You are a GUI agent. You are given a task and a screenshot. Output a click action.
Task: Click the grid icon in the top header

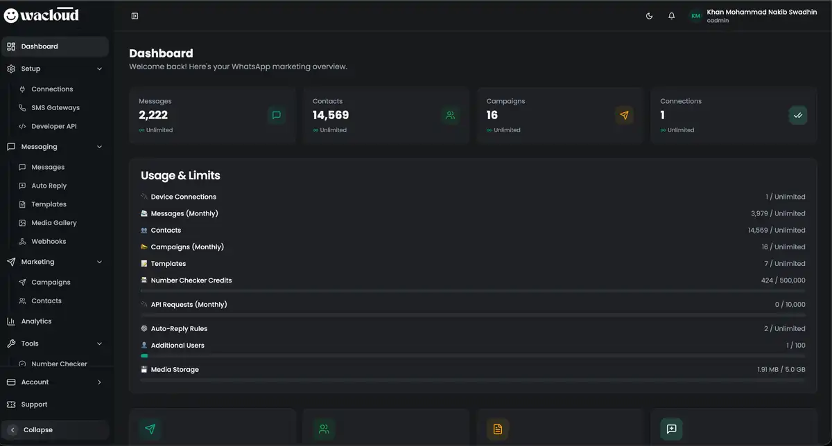tap(134, 15)
